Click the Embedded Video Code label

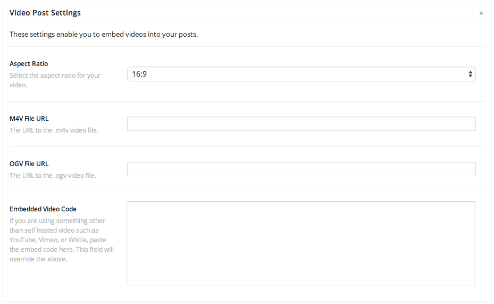coord(43,209)
